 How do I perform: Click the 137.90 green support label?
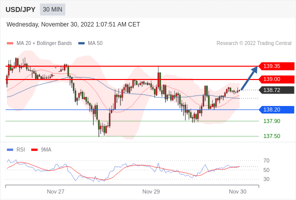[x=271, y=121]
